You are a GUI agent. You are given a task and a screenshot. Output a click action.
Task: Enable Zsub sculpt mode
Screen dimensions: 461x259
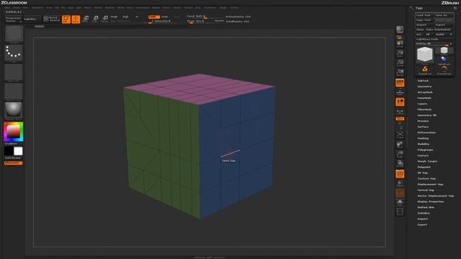[165, 17]
